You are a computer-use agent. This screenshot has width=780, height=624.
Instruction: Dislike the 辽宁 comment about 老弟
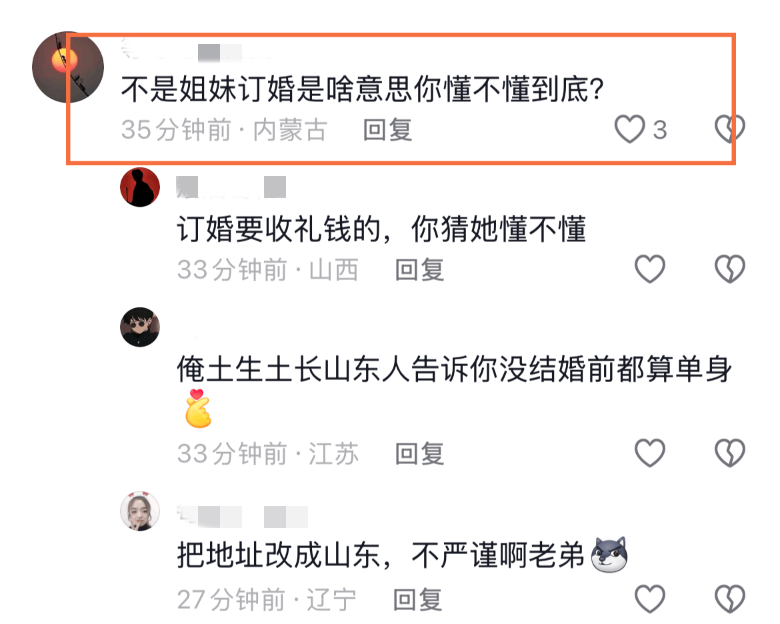click(x=730, y=599)
